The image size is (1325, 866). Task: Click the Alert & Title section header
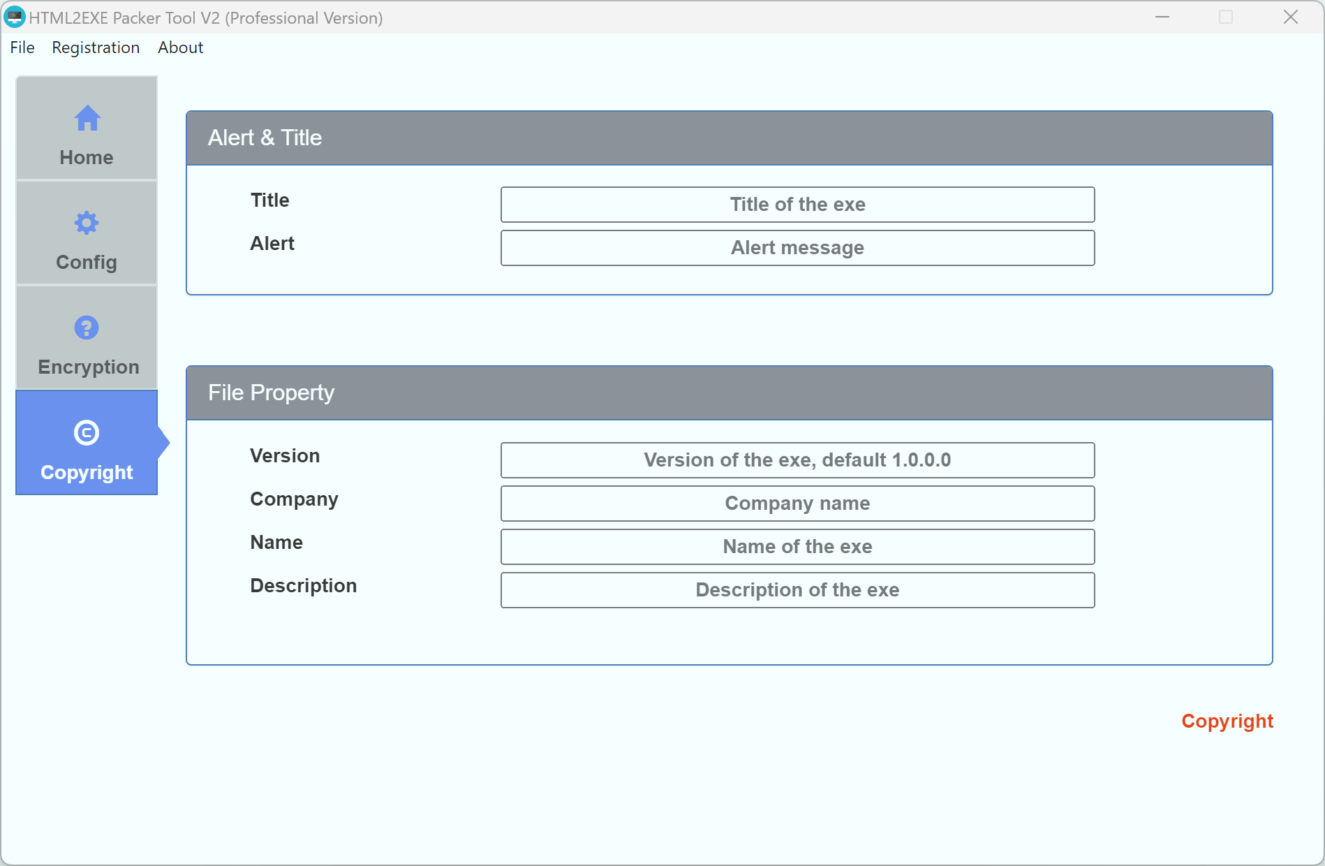point(264,138)
